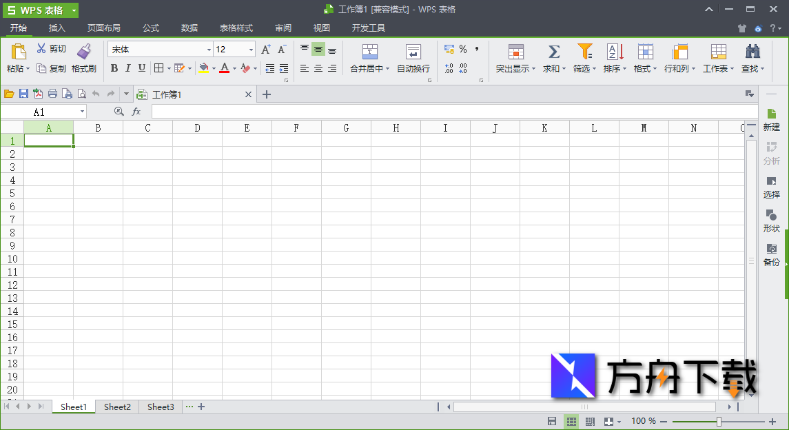This screenshot has width=789, height=430.
Task: Select the Sheet2 worksheet tab
Action: click(x=116, y=407)
